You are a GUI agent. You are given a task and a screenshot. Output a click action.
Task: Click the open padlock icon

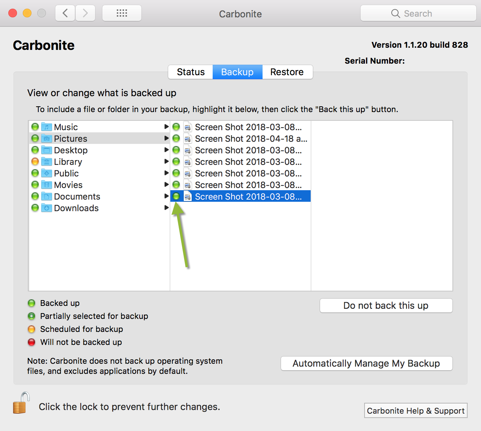pos(21,403)
